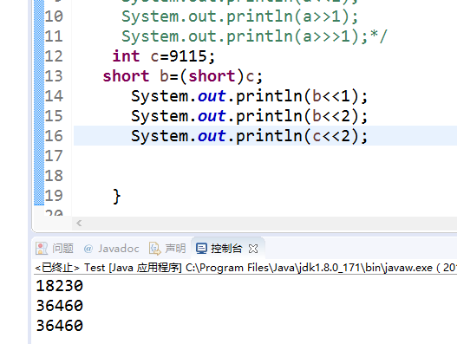Click 'b=(' on line 13

(173, 76)
